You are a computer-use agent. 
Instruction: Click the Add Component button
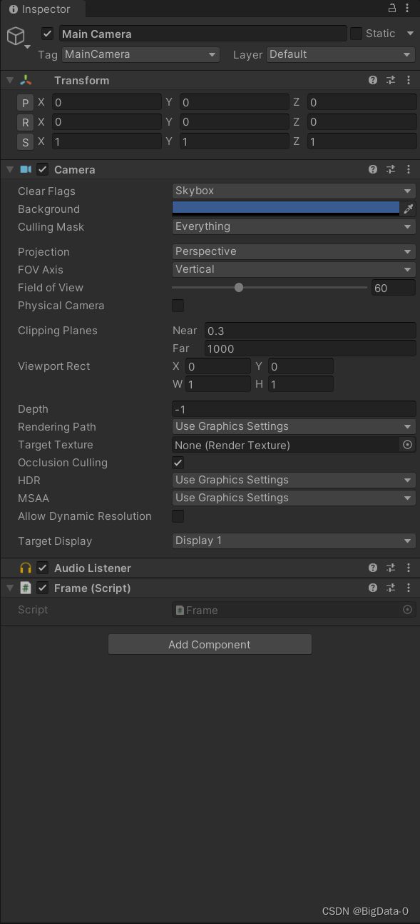tap(210, 644)
